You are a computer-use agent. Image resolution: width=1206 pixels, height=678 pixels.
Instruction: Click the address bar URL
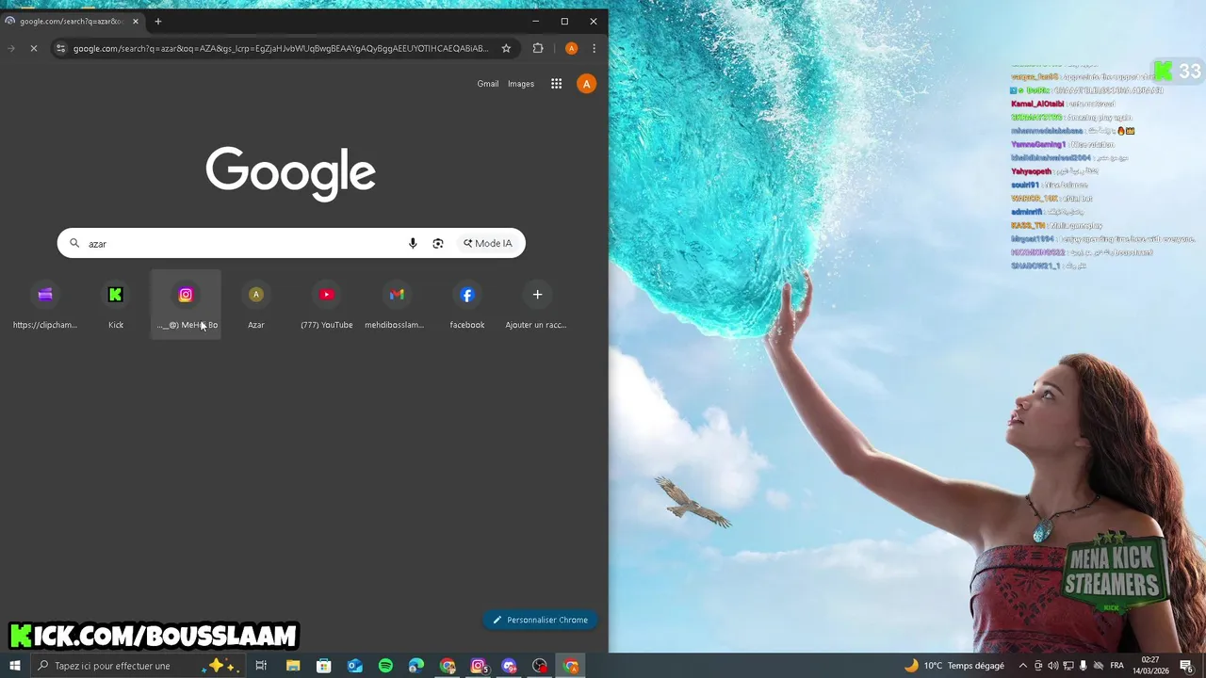tap(281, 48)
